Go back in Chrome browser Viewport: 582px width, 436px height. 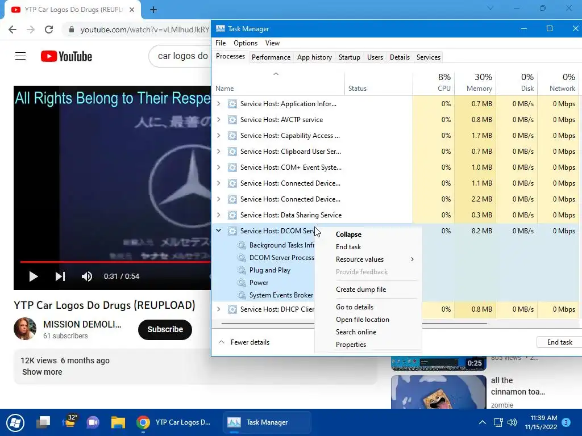(x=13, y=30)
